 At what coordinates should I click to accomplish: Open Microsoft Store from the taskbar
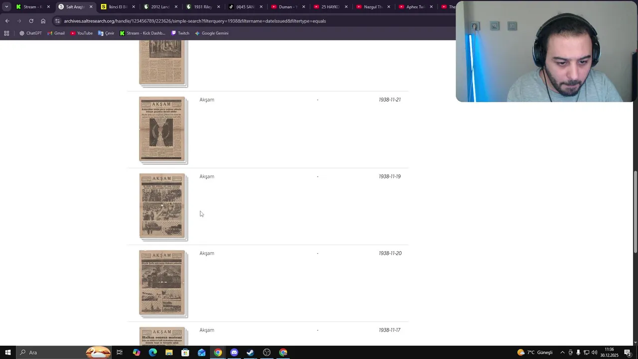[185, 353]
